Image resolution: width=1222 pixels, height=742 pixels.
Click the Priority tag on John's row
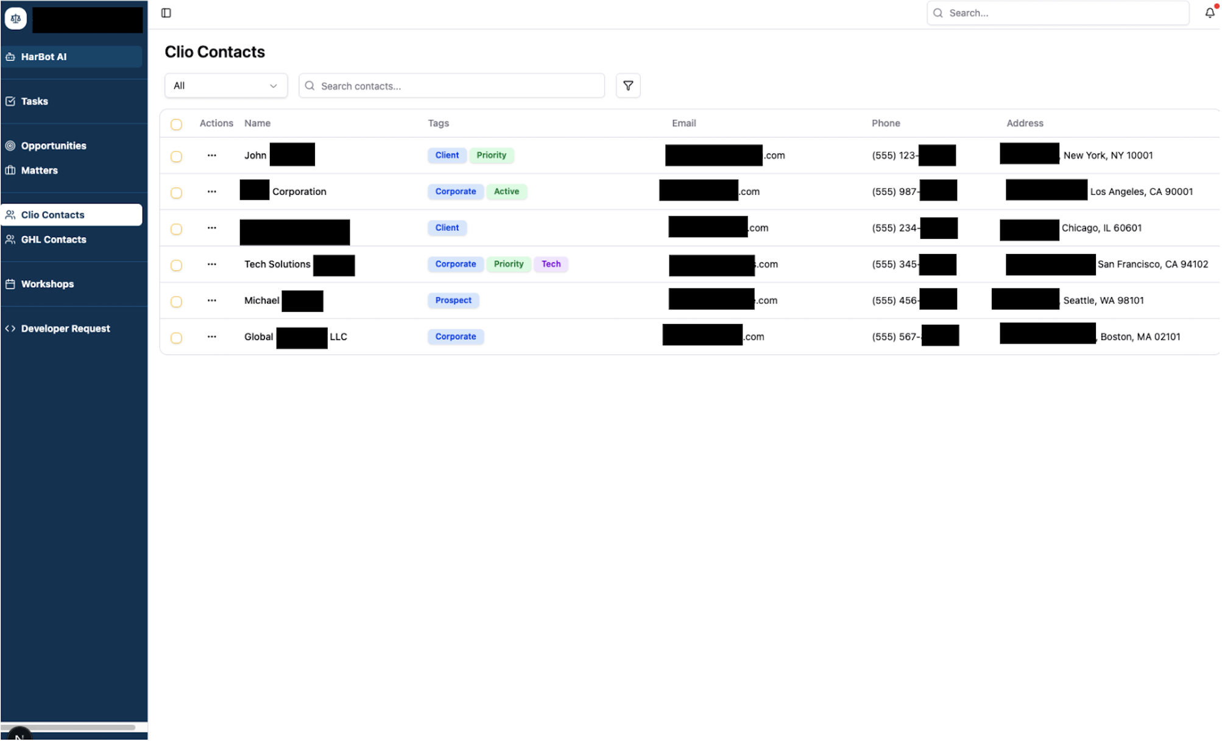click(x=492, y=155)
